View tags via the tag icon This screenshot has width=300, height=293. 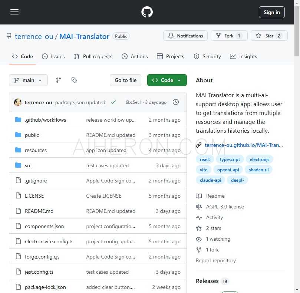click(74, 80)
